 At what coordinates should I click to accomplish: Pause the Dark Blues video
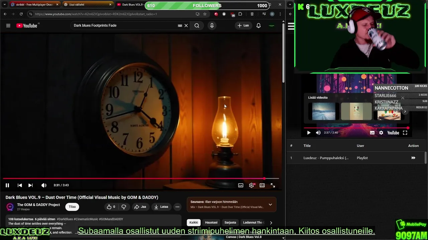pyautogui.click(x=7, y=185)
